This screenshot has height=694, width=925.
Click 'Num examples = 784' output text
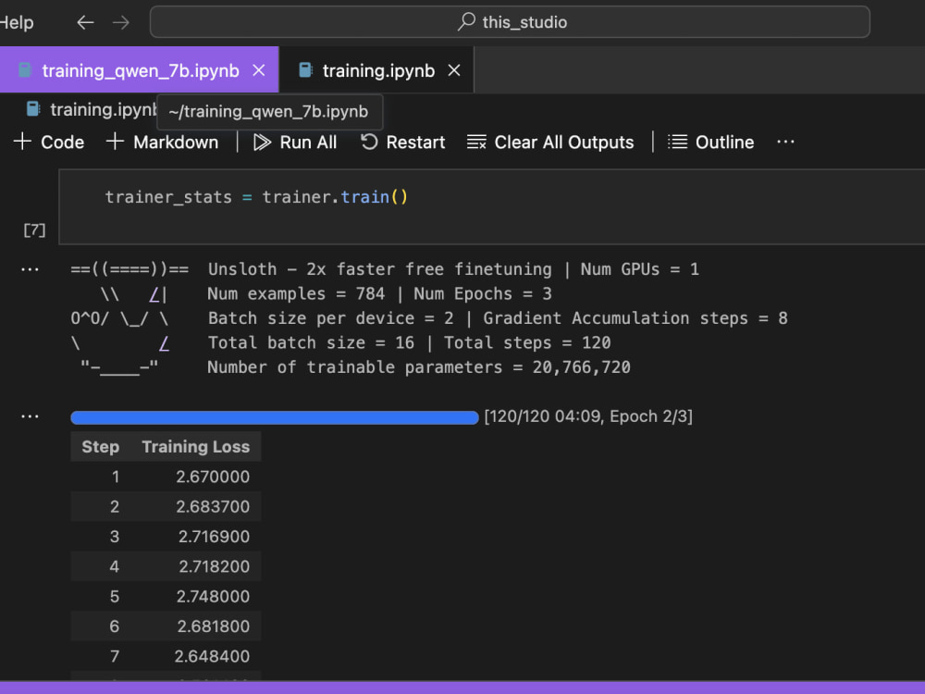coord(296,294)
